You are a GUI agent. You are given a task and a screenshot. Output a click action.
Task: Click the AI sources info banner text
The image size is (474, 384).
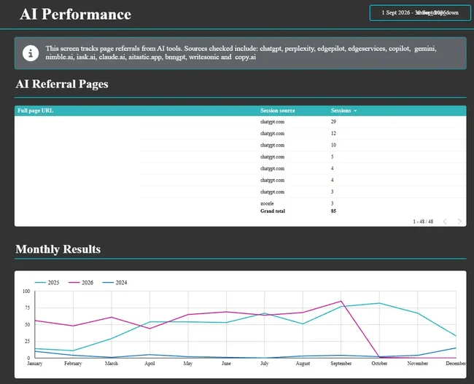[x=241, y=53]
